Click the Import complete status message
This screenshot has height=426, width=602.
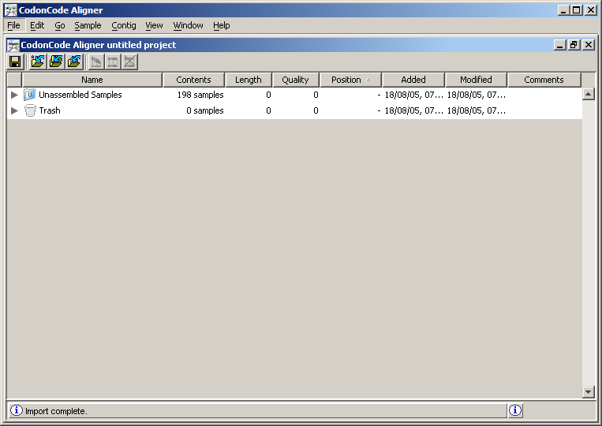(57, 411)
